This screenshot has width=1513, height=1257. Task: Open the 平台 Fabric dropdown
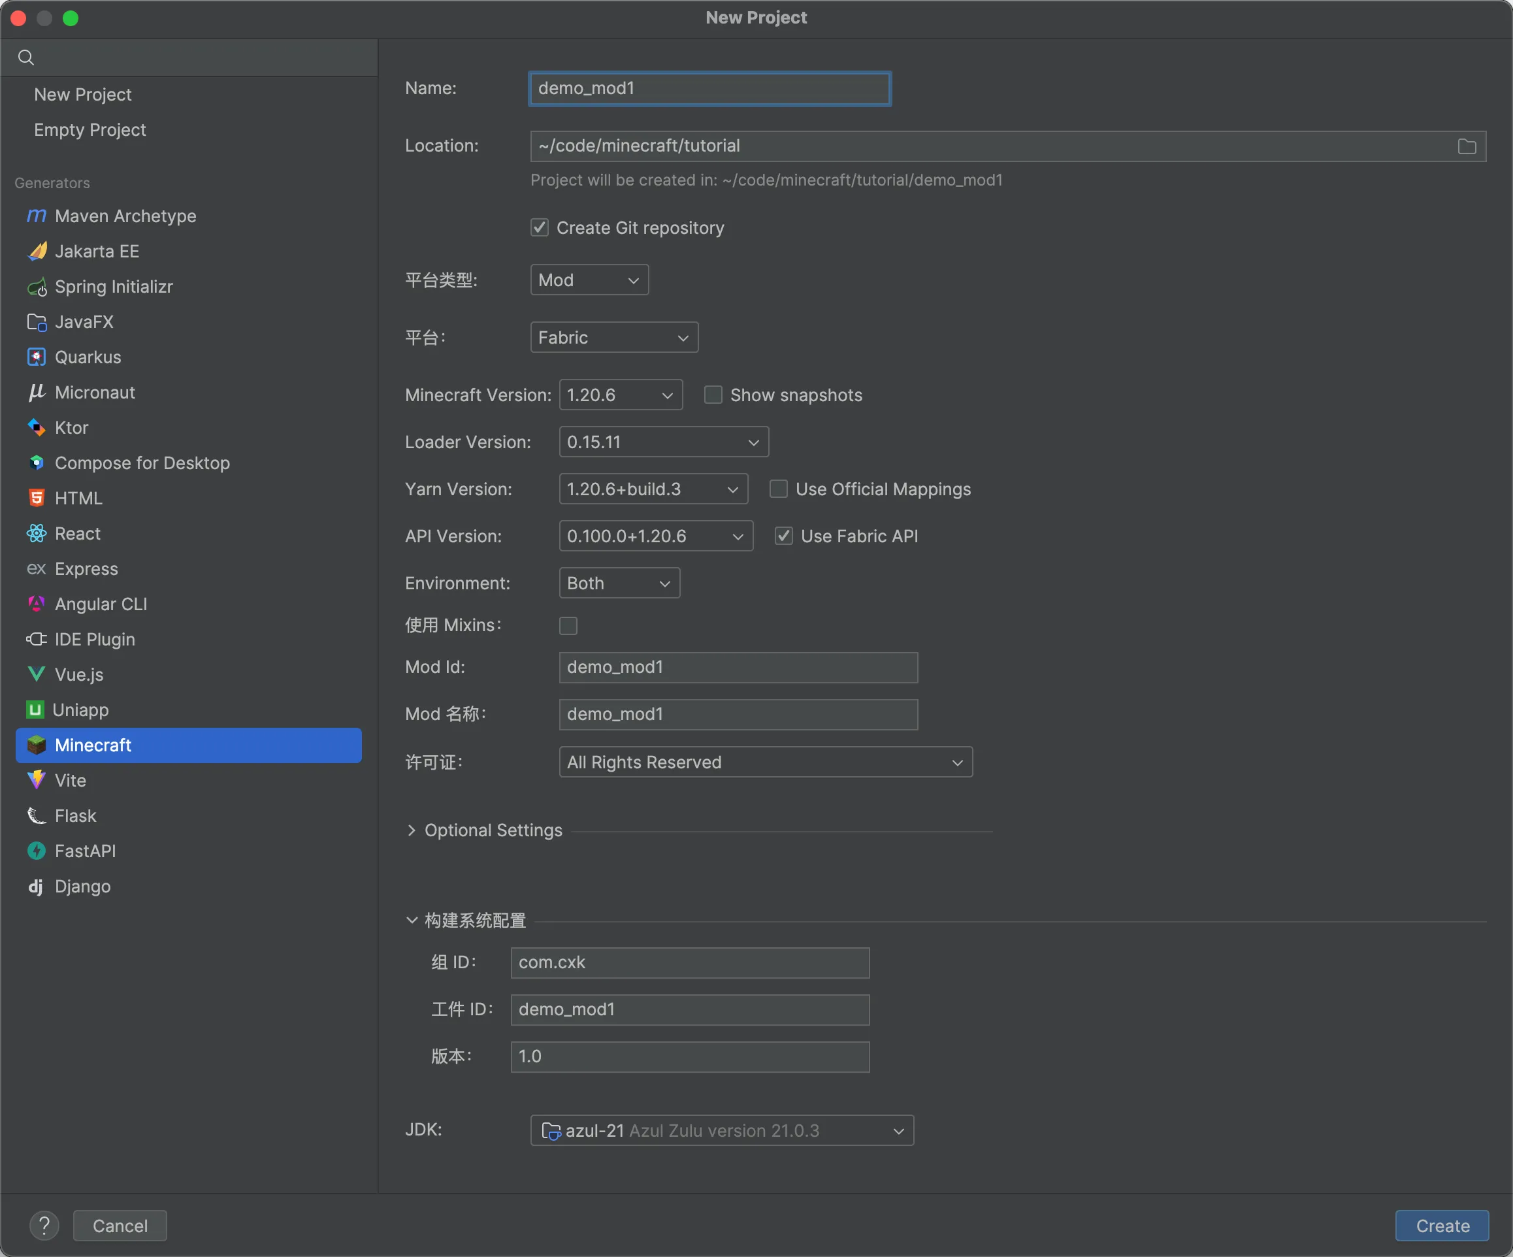coord(614,337)
